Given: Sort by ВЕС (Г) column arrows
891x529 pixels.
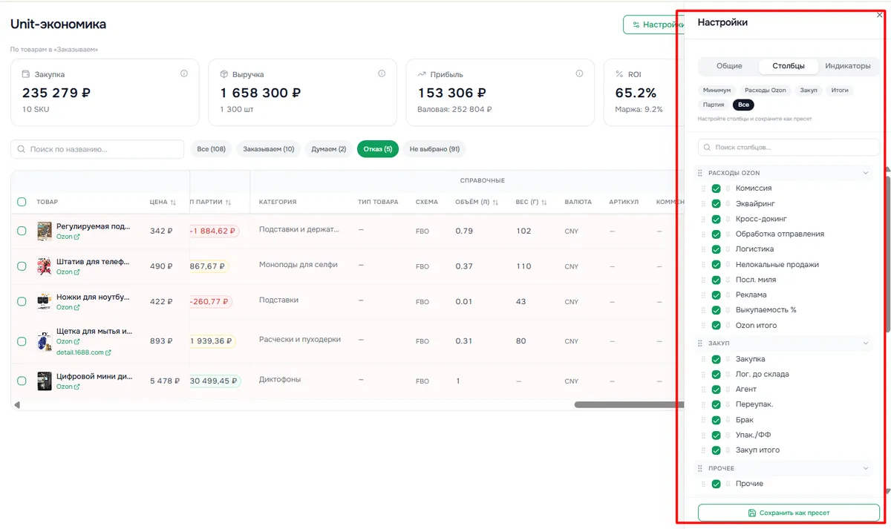Looking at the screenshot, I should [x=544, y=202].
